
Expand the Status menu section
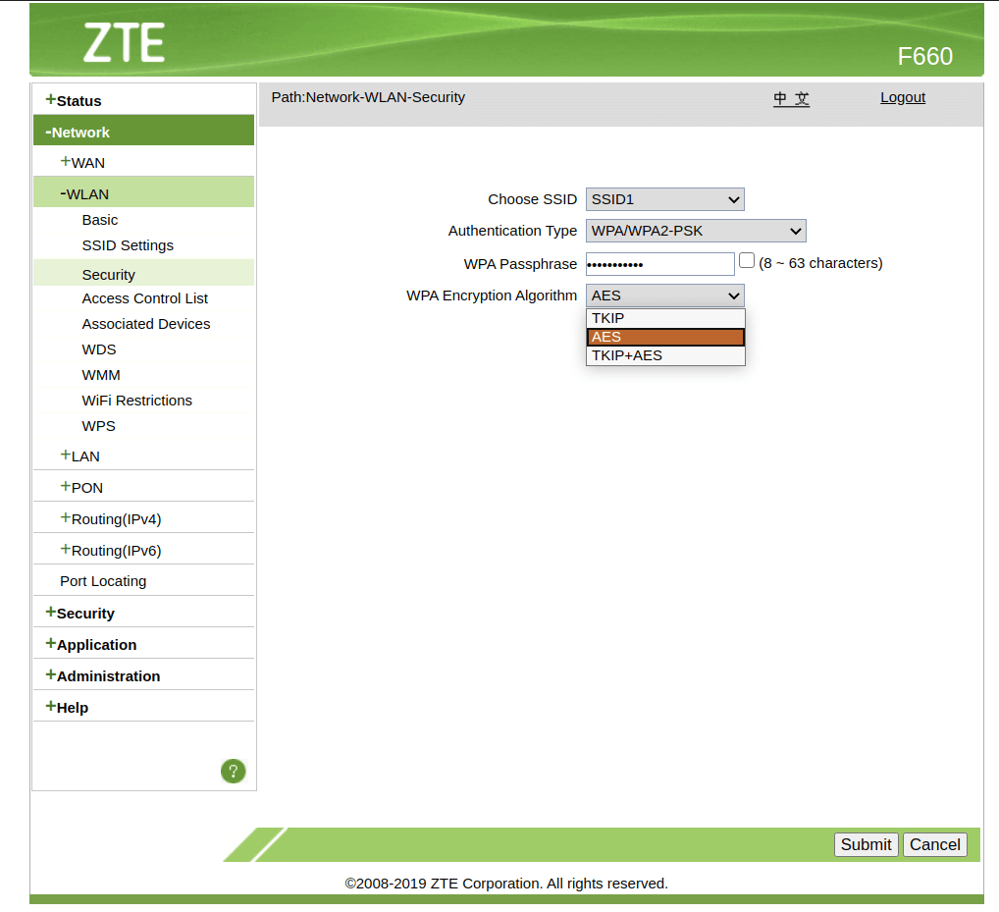point(74,101)
